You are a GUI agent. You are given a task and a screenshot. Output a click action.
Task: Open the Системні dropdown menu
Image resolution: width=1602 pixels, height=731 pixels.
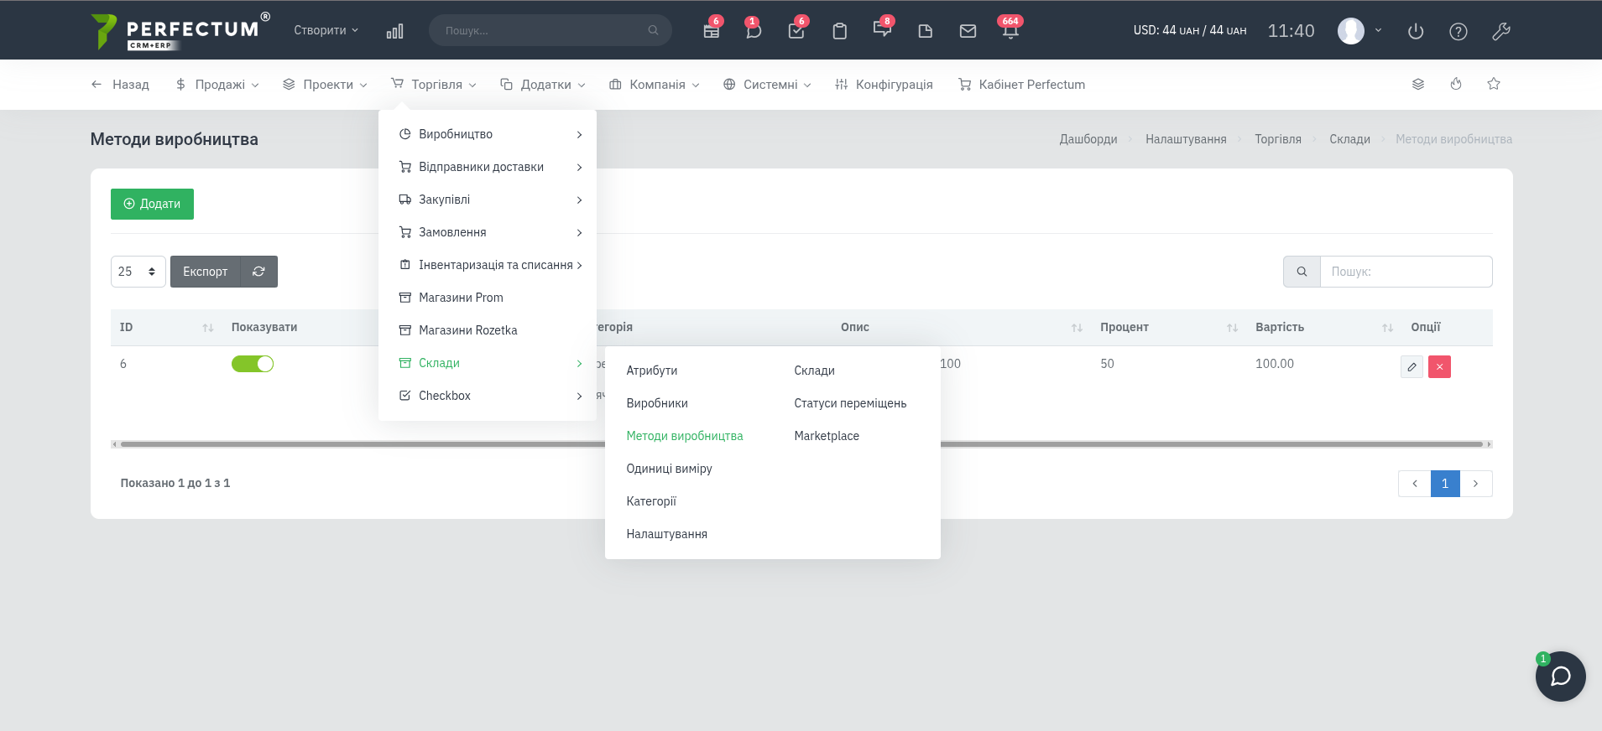coord(767,85)
